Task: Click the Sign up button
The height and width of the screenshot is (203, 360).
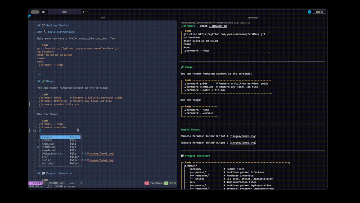Action: [x=319, y=12]
